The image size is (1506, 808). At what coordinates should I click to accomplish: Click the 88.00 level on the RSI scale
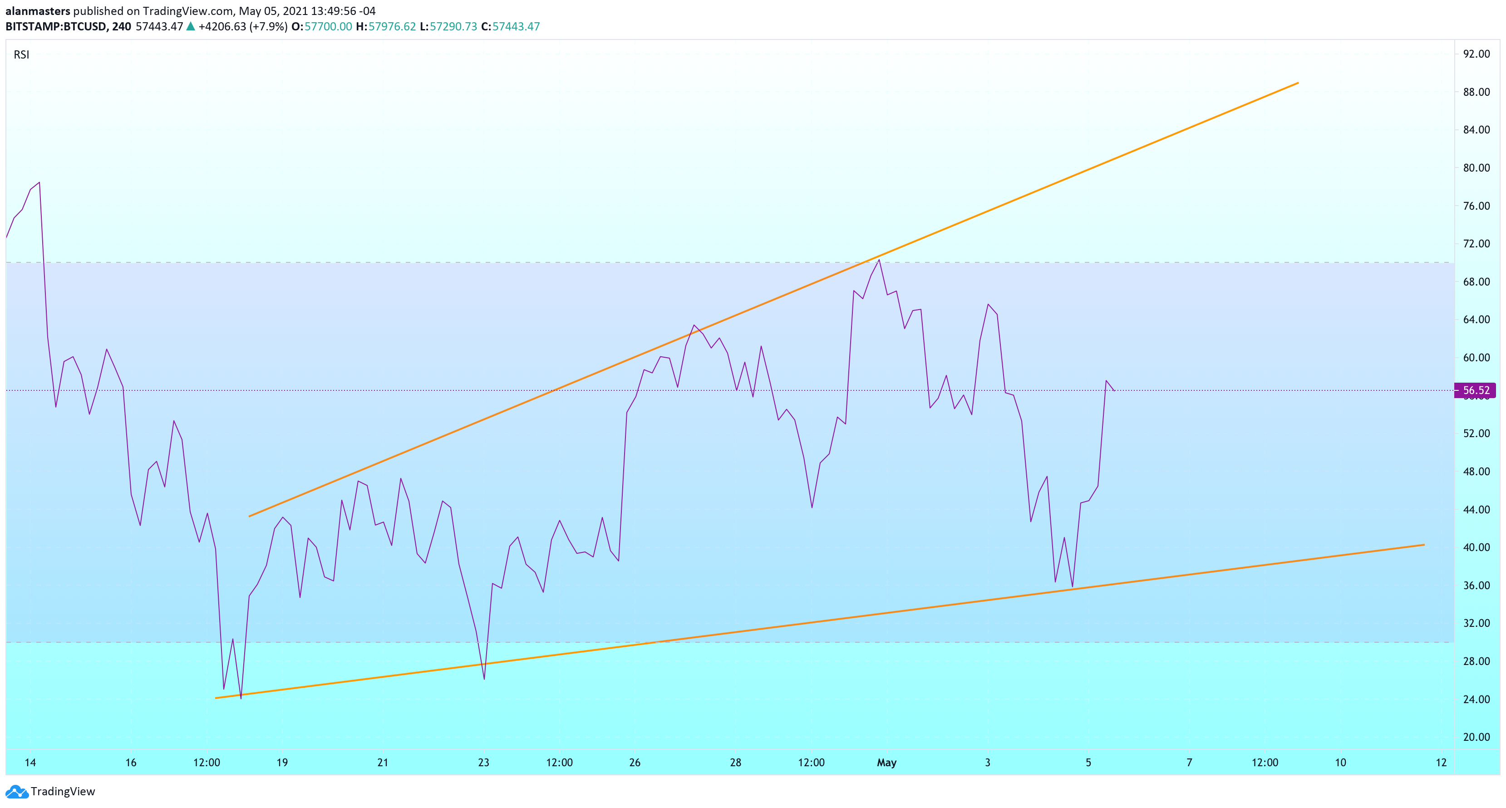click(x=1476, y=92)
